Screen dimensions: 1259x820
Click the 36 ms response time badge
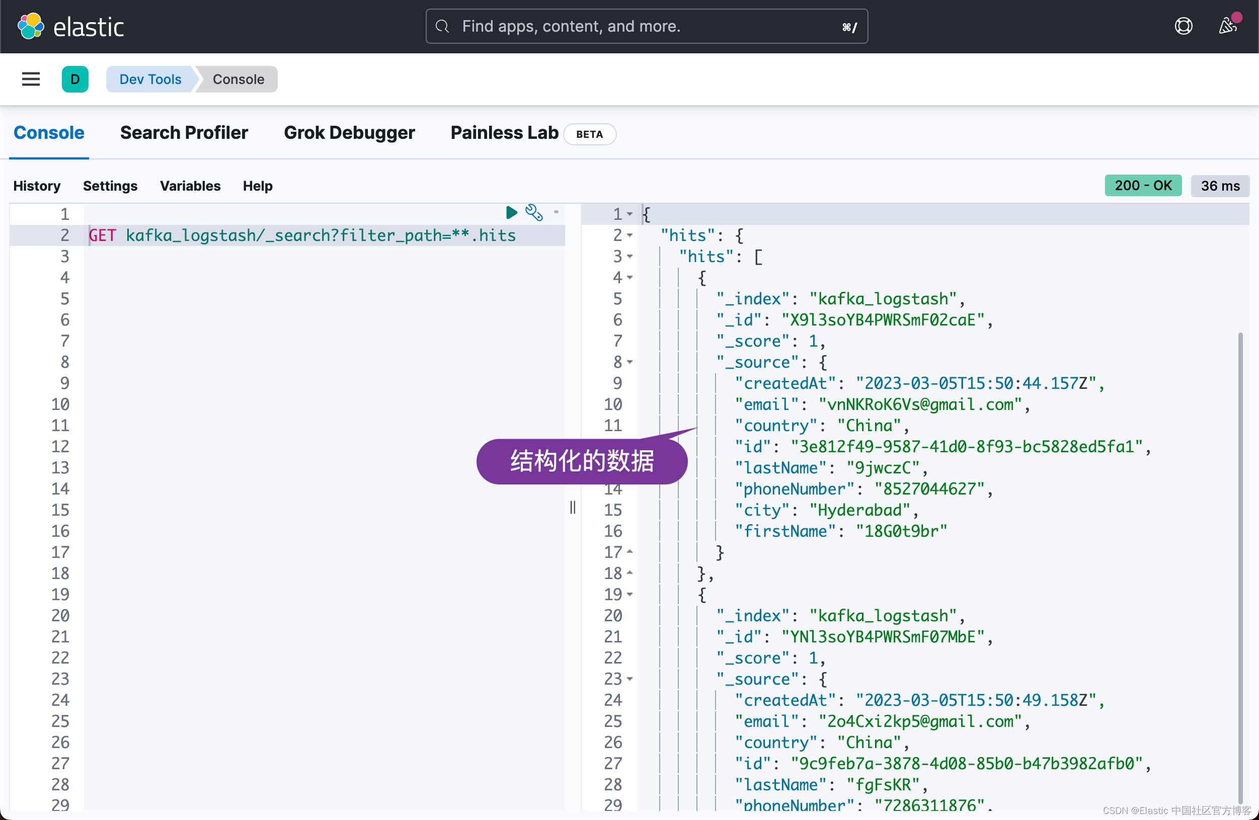(1220, 186)
